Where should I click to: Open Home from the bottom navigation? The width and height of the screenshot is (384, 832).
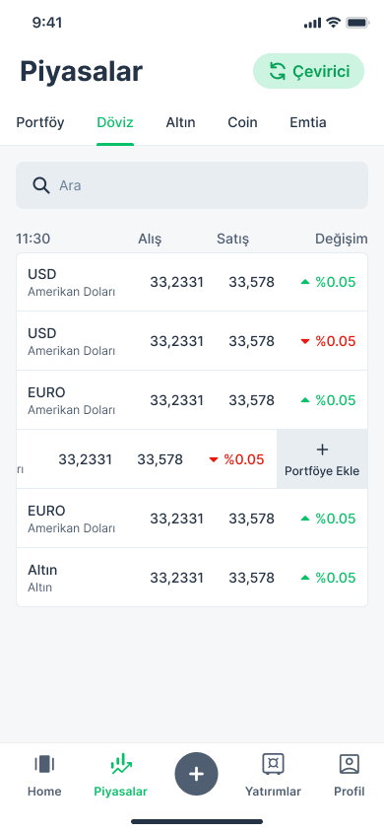pos(44,776)
